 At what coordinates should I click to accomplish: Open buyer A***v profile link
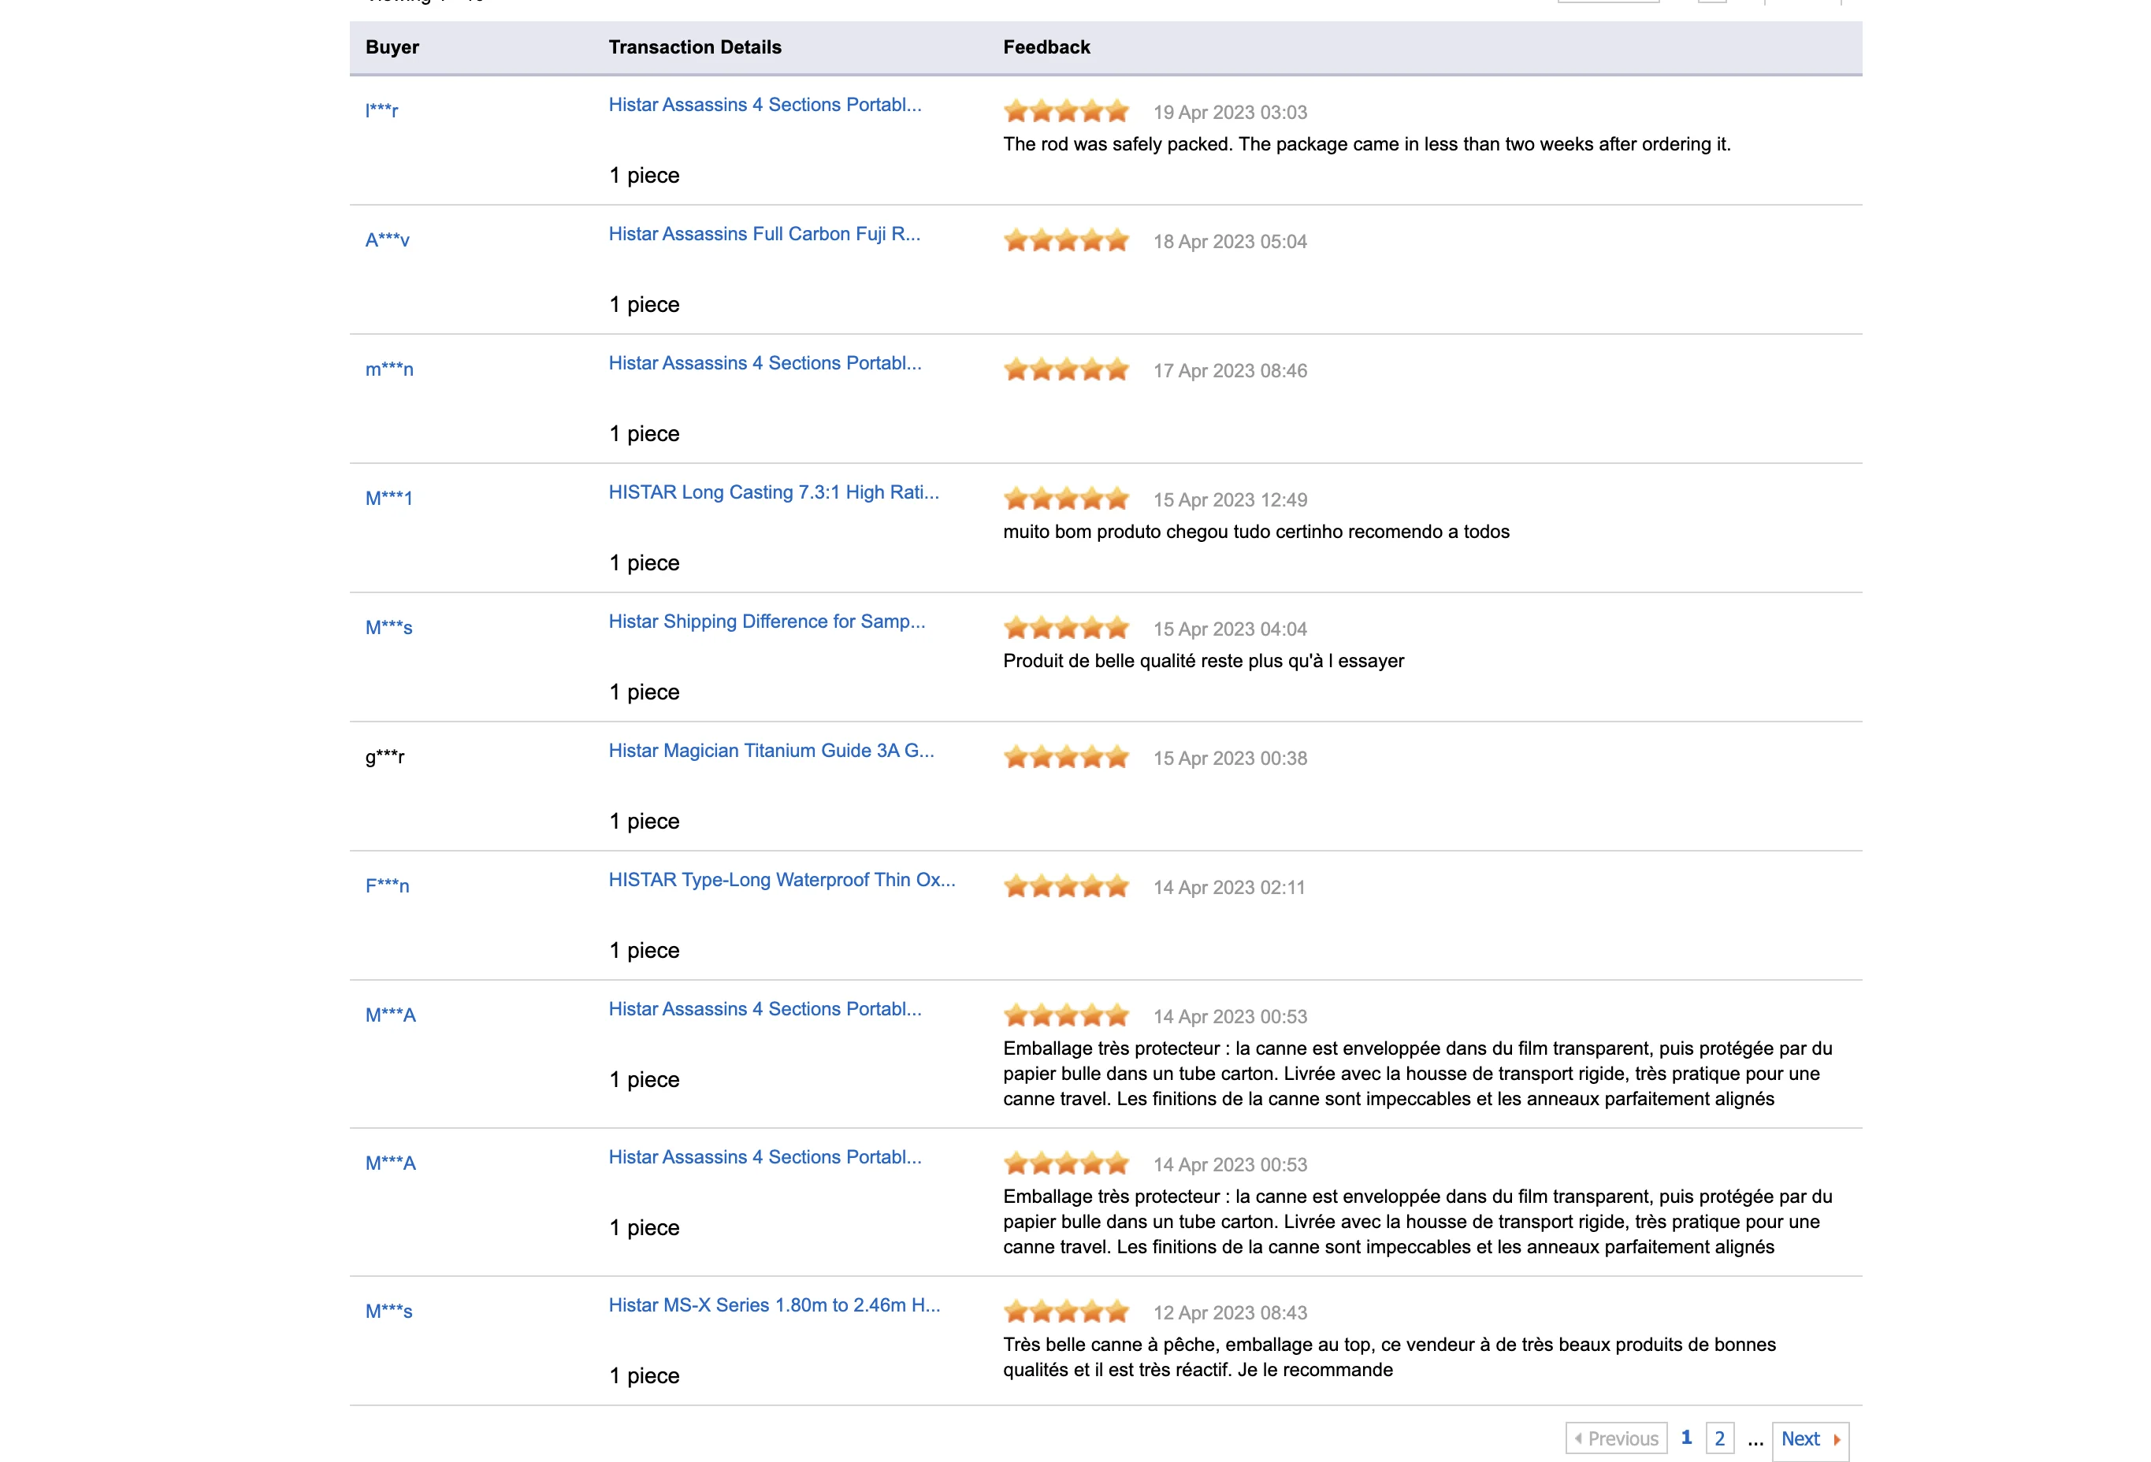pos(387,240)
